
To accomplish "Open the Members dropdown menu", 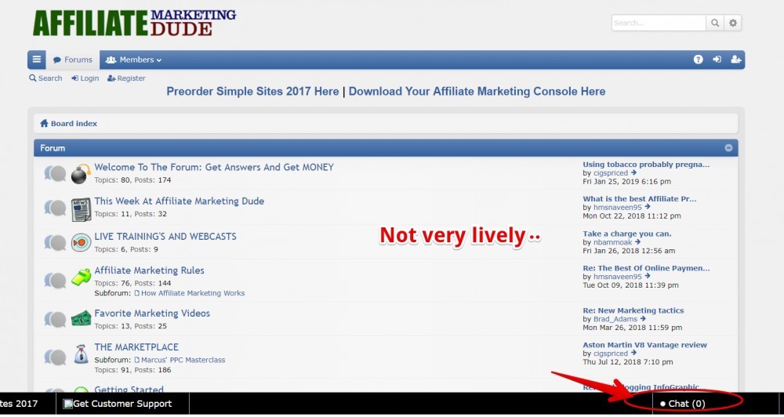I will [133, 60].
